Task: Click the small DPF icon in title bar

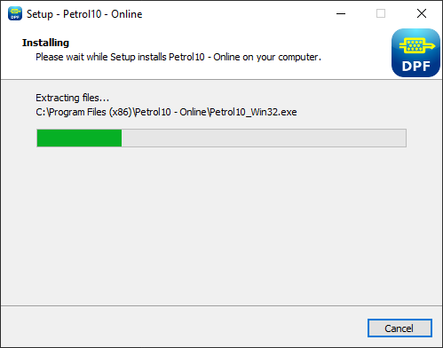Action: click(x=15, y=13)
